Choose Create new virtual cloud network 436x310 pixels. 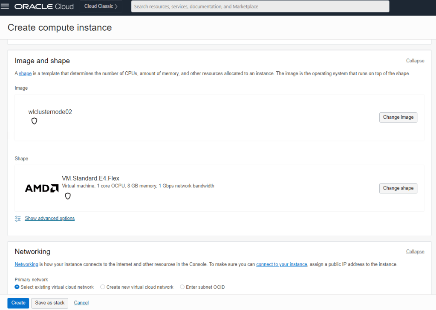pos(103,287)
